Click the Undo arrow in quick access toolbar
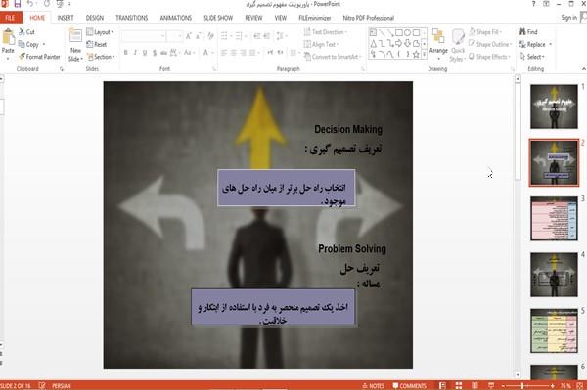 (30, 4)
